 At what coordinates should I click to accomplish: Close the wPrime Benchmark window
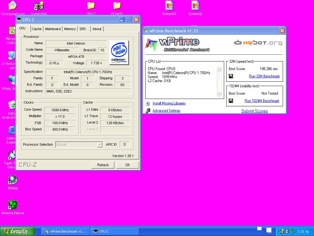coord(282,30)
